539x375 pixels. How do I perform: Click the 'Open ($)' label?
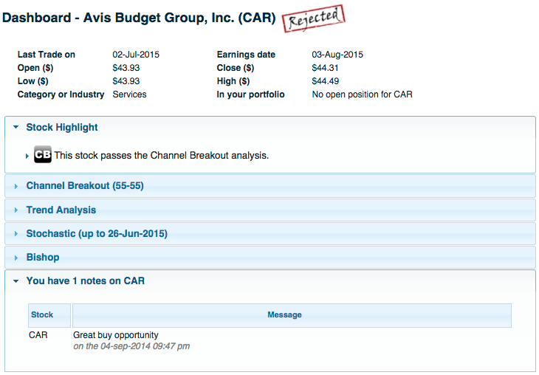35,68
